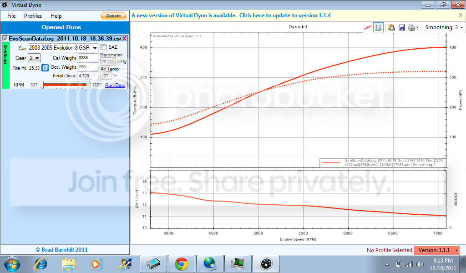
Task: Click the Donate button
Action: [113, 16]
